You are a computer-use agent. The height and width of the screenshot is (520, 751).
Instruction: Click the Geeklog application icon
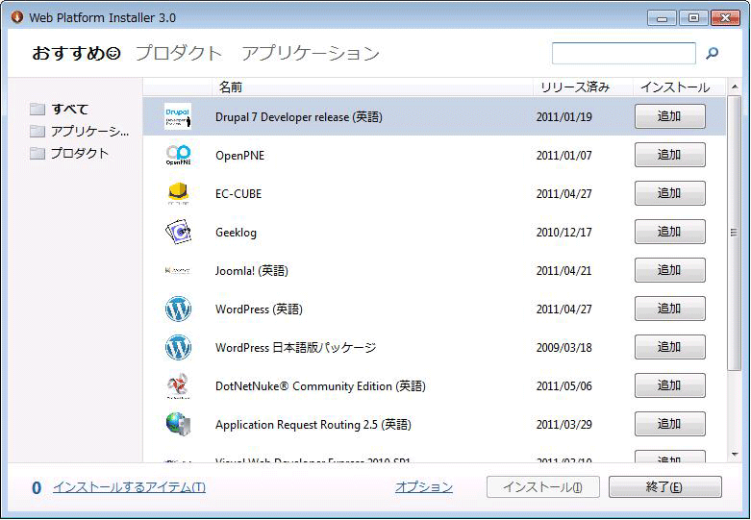[178, 232]
